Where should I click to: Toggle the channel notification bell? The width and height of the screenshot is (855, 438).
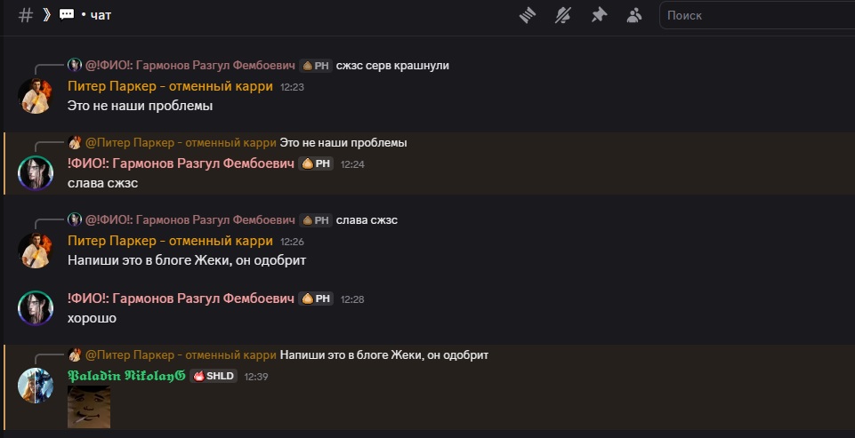(x=562, y=15)
